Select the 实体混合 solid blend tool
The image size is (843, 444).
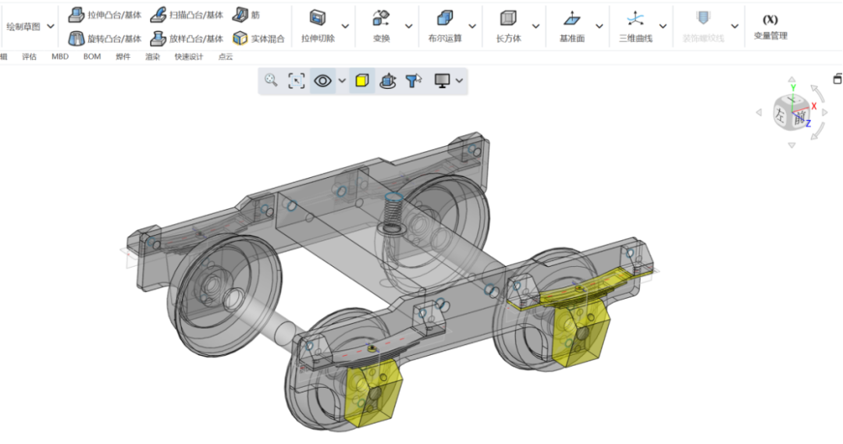click(x=258, y=38)
